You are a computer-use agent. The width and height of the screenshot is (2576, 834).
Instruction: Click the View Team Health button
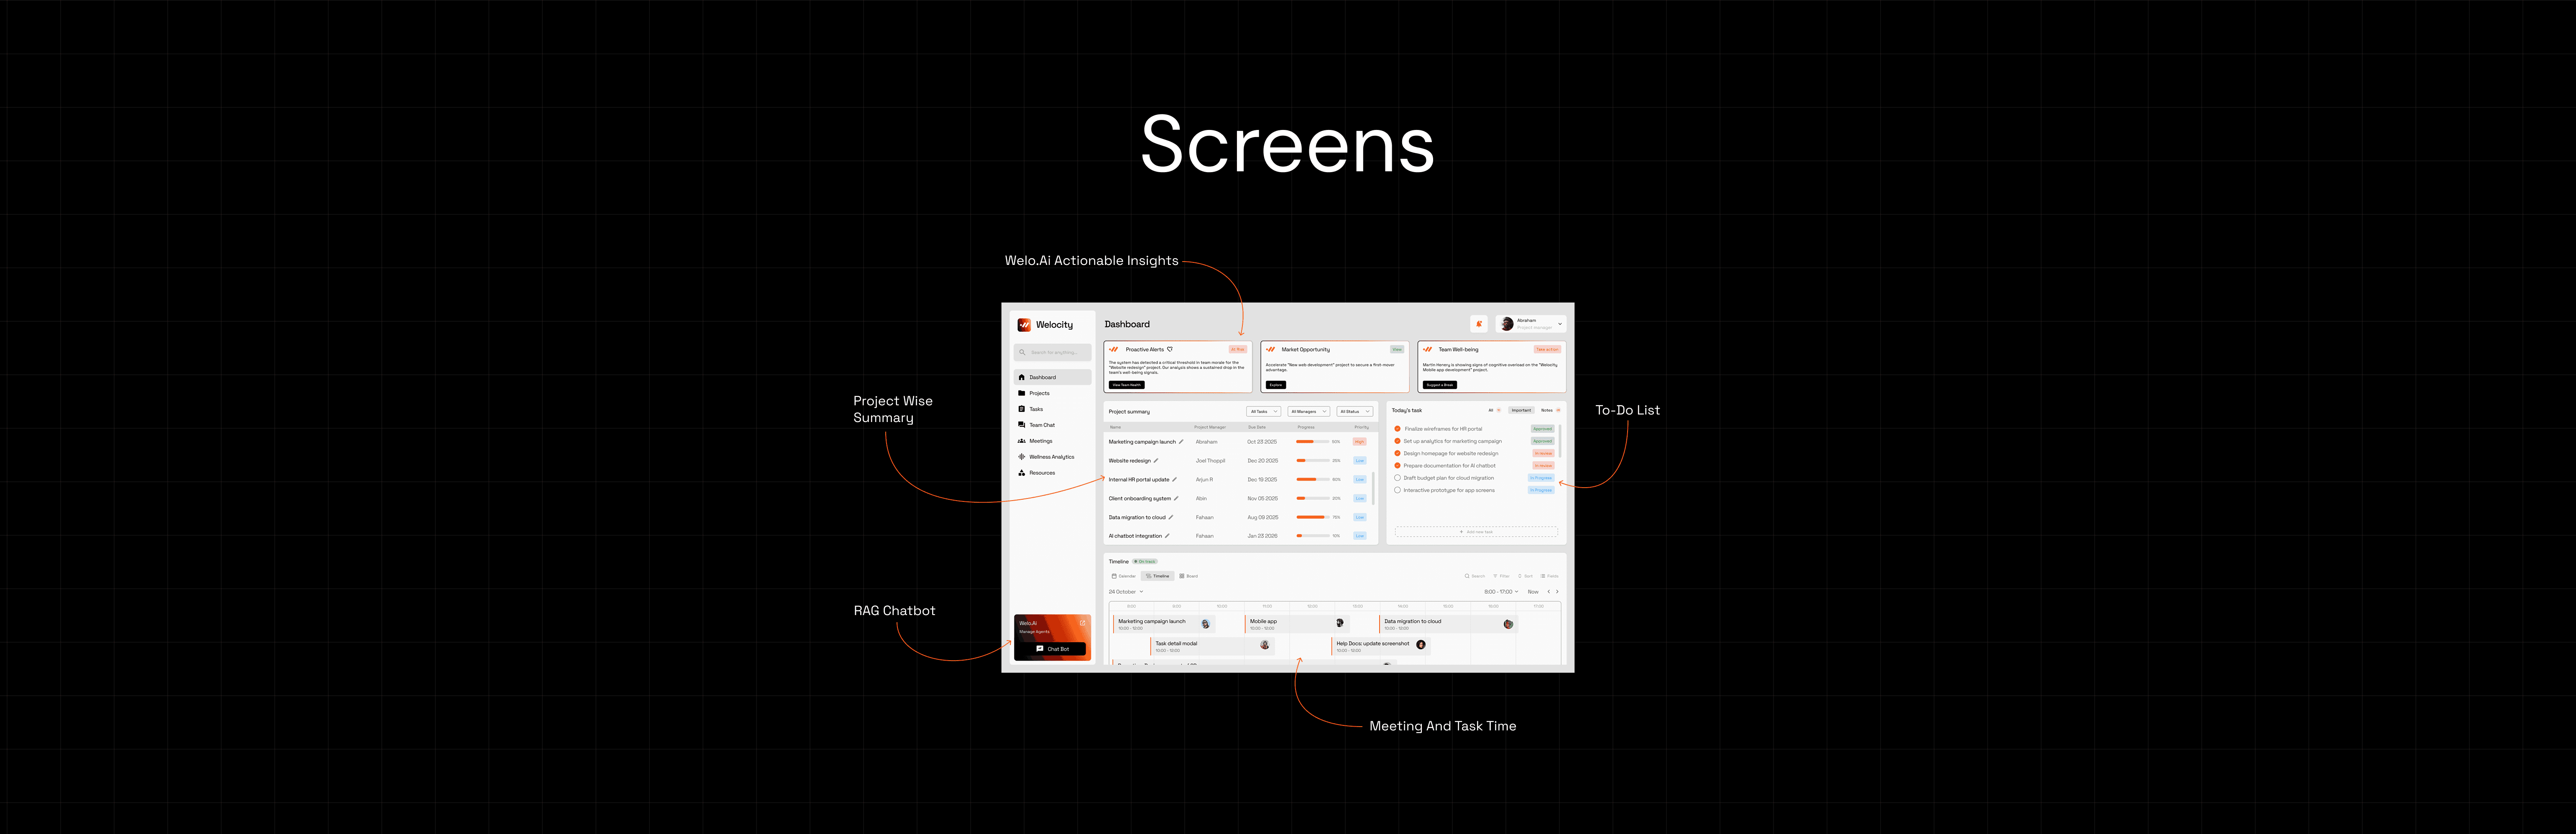(1126, 384)
